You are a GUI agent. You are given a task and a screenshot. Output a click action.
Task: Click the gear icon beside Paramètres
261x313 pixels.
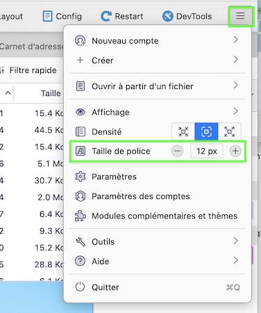tap(81, 177)
